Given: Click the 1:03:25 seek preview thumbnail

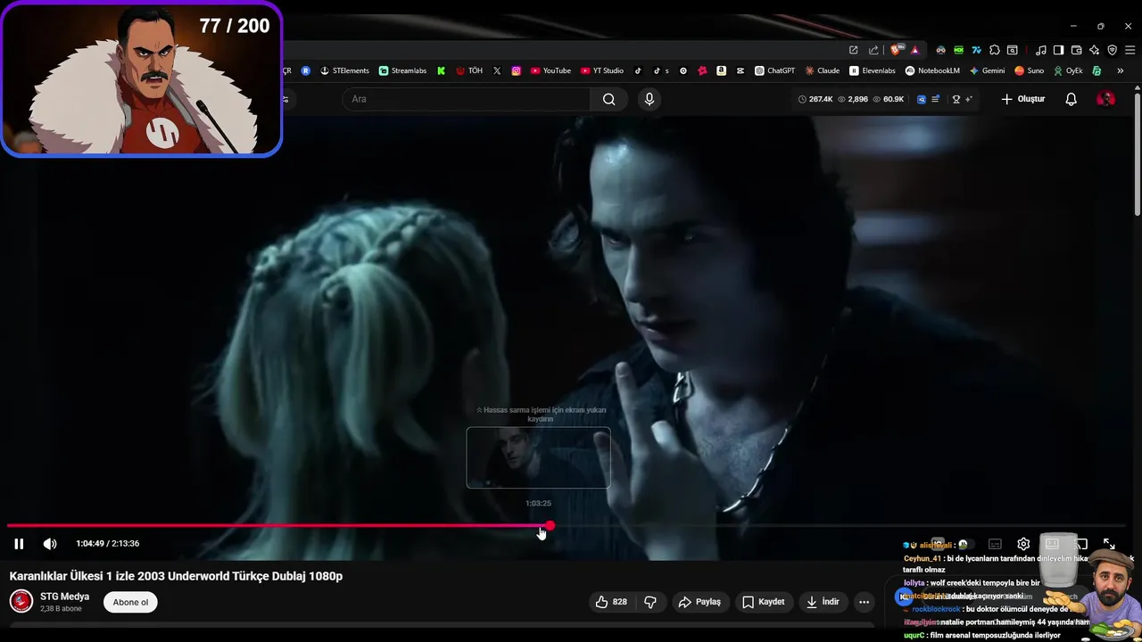Looking at the screenshot, I should tap(538, 457).
